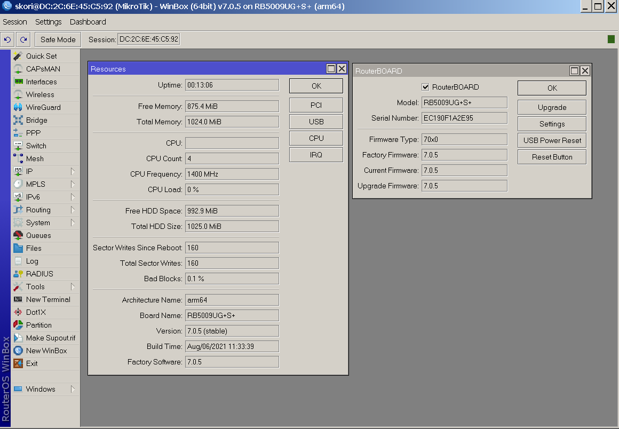Close the RouterBOARD window
The image size is (619, 429).
click(585, 70)
